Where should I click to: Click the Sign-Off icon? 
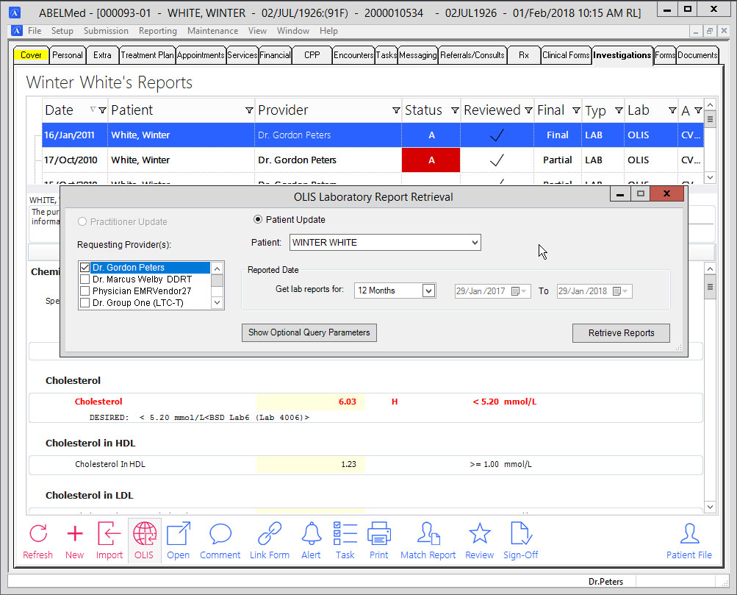[x=520, y=540]
